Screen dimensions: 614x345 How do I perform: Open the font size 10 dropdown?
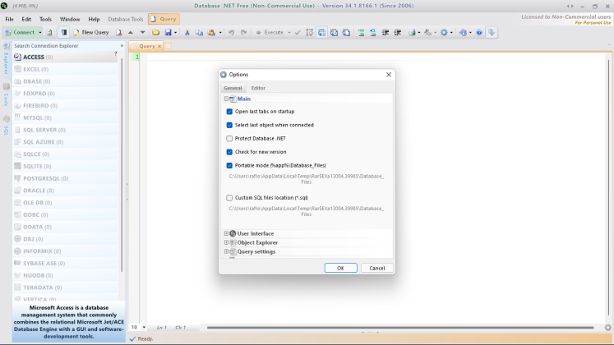[x=144, y=328]
